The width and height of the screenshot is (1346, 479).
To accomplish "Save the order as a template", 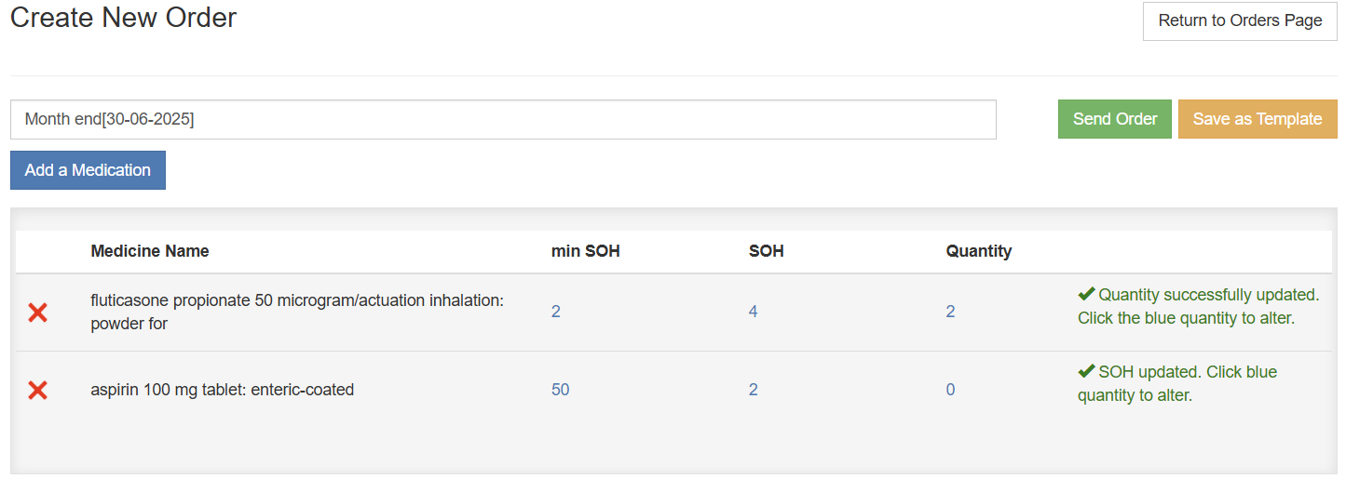I will (1257, 119).
